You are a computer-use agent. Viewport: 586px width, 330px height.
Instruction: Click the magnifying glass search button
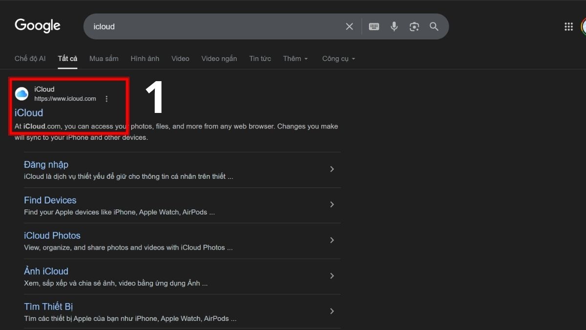pos(434,26)
